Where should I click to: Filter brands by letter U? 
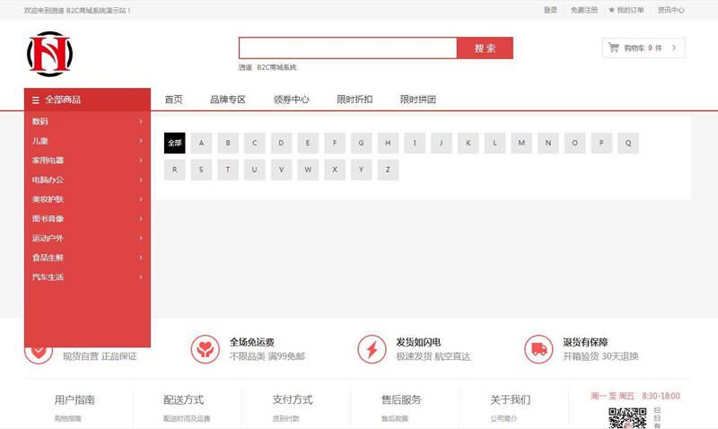pyautogui.click(x=255, y=170)
